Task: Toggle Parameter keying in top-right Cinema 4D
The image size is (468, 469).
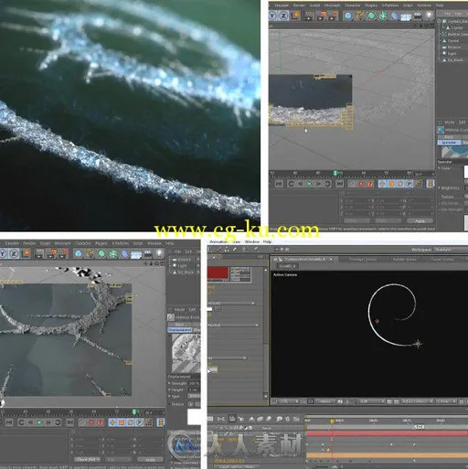Action: (x=409, y=184)
